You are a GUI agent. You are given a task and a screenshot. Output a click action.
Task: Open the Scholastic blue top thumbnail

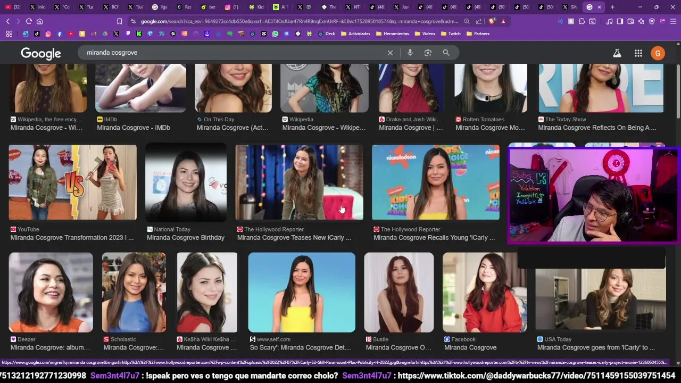134,293
